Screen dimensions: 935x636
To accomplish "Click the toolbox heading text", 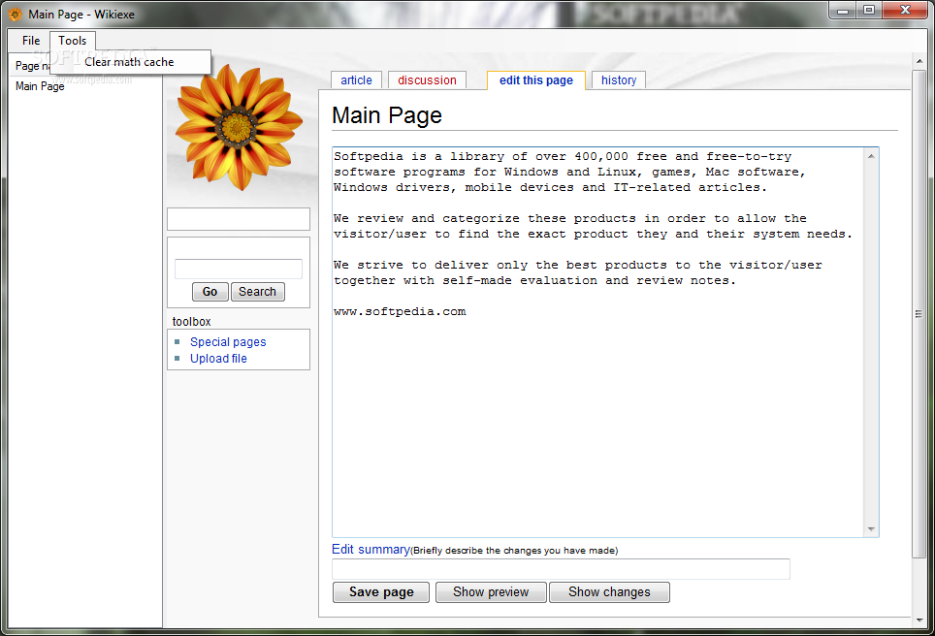I will click(191, 321).
